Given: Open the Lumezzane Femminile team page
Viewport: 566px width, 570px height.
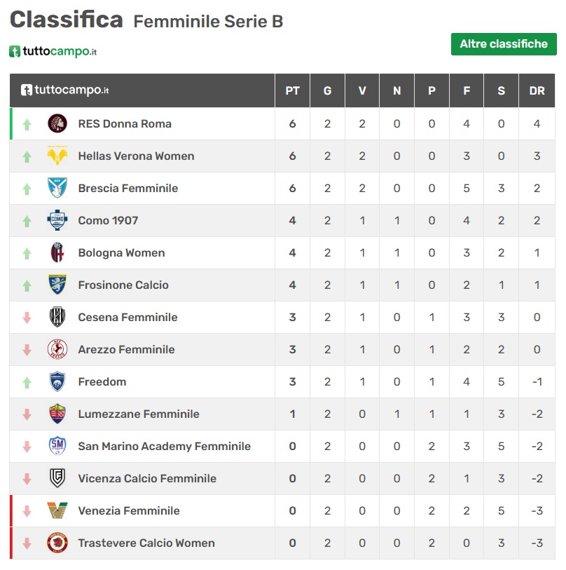Looking at the screenshot, I should 139,414.
